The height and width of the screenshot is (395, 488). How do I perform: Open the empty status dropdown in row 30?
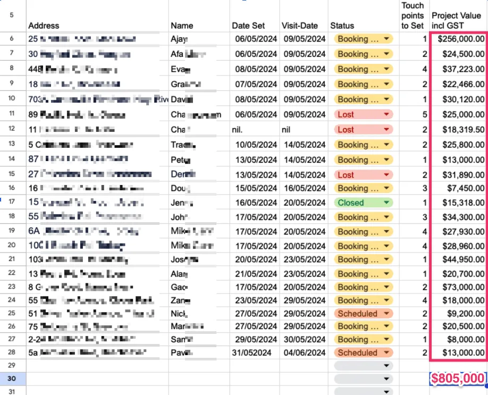363,379
